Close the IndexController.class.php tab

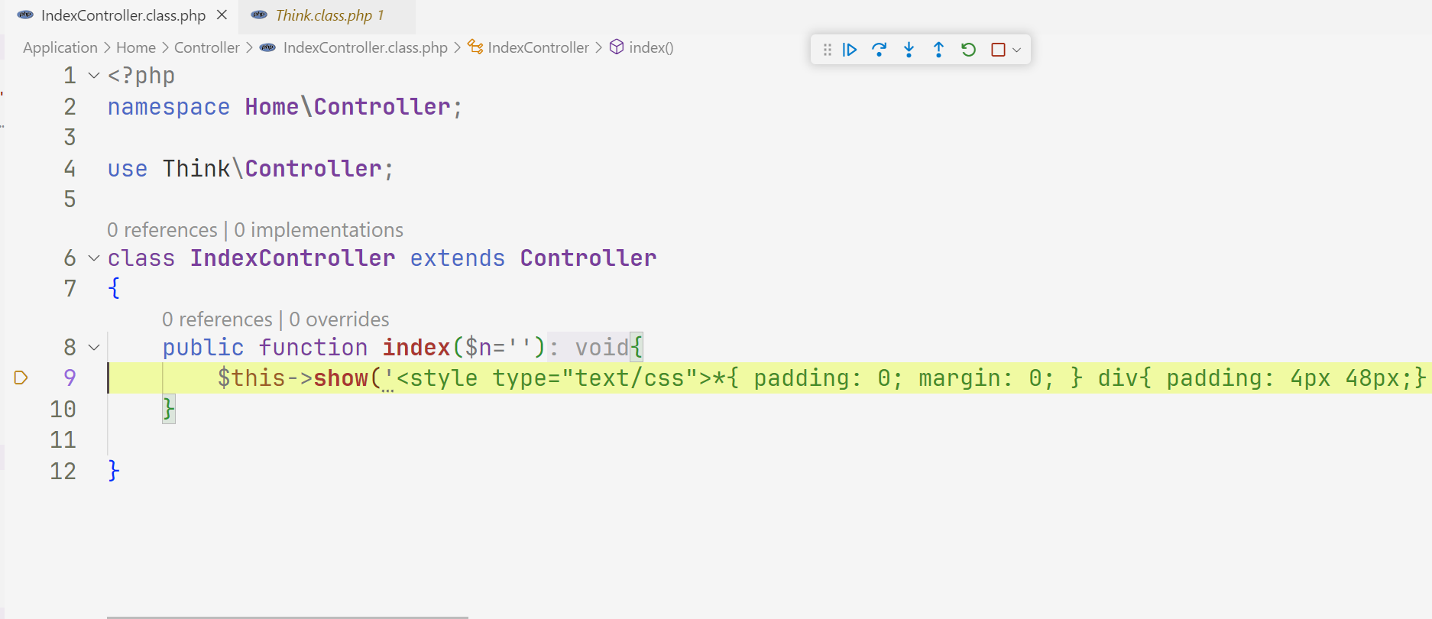point(222,15)
